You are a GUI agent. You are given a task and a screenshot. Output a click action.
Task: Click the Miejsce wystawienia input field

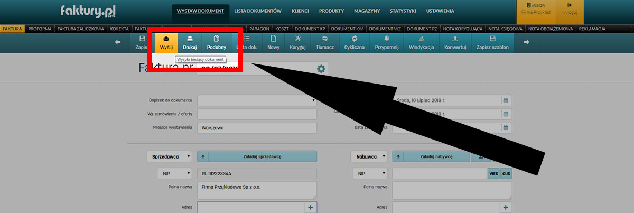[256, 128]
